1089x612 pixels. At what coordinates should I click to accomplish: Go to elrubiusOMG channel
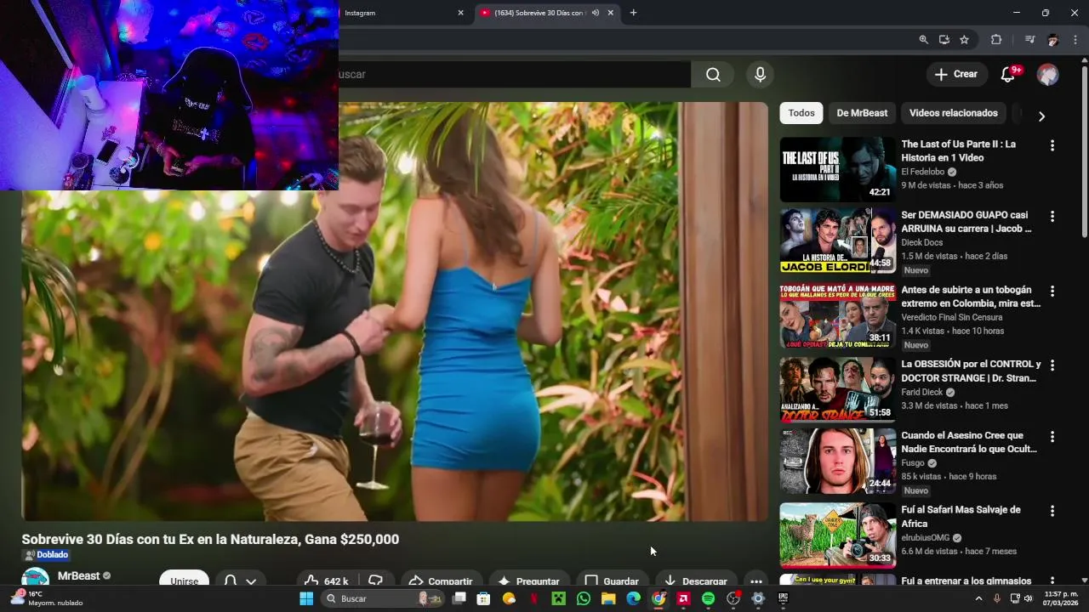(926, 538)
